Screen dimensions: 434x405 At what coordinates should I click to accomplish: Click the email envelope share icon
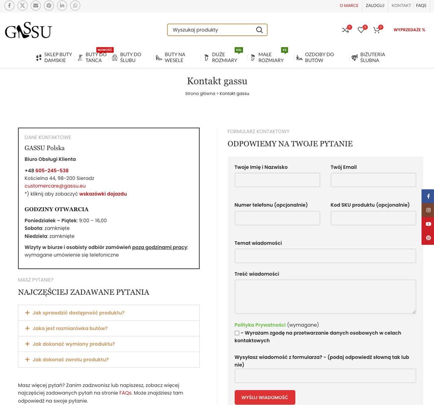[36, 6]
